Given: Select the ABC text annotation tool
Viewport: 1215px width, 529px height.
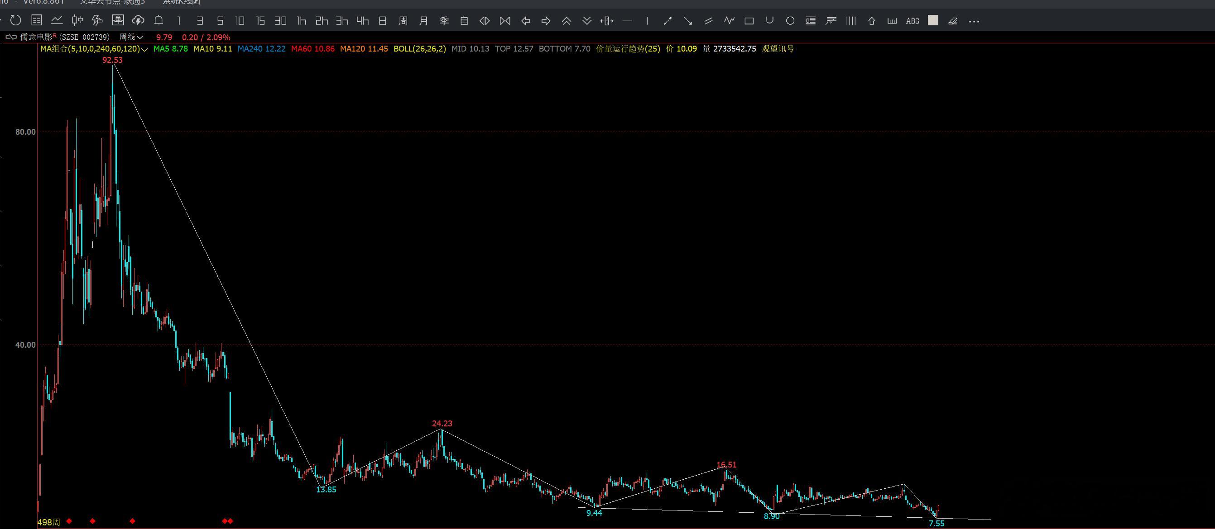Looking at the screenshot, I should (912, 21).
